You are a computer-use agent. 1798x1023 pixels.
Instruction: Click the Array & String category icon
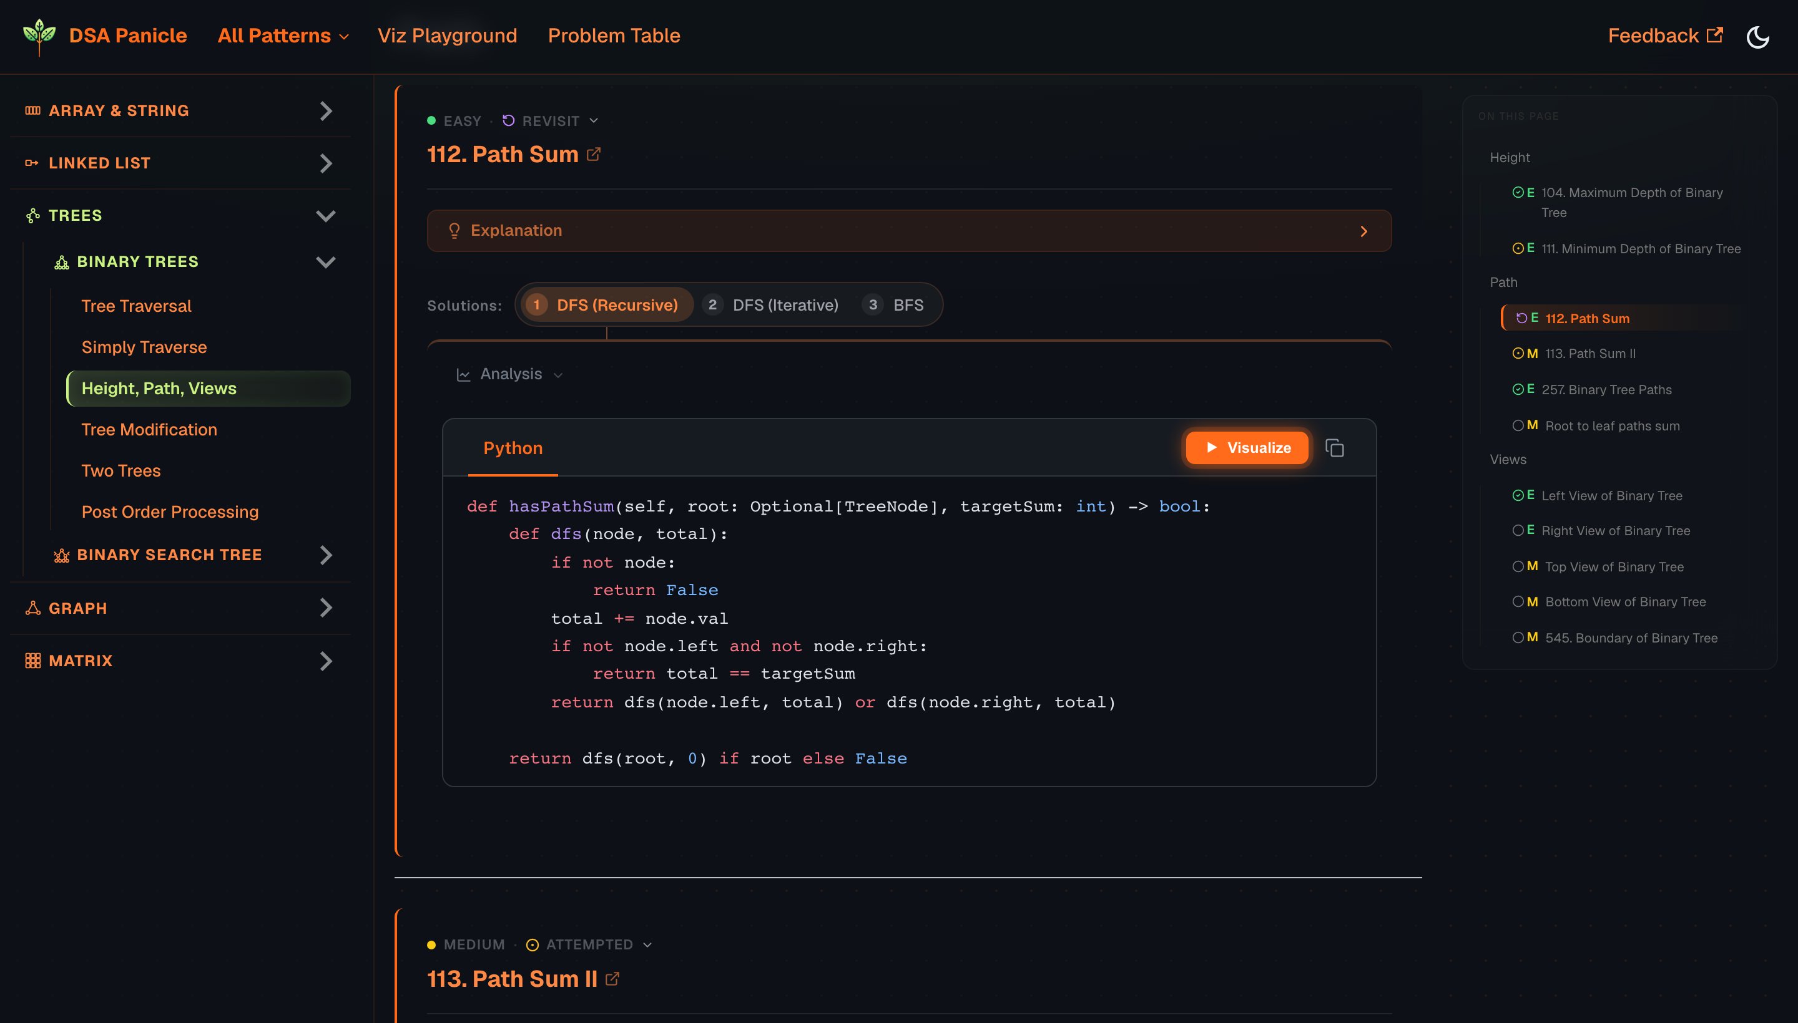(32, 110)
